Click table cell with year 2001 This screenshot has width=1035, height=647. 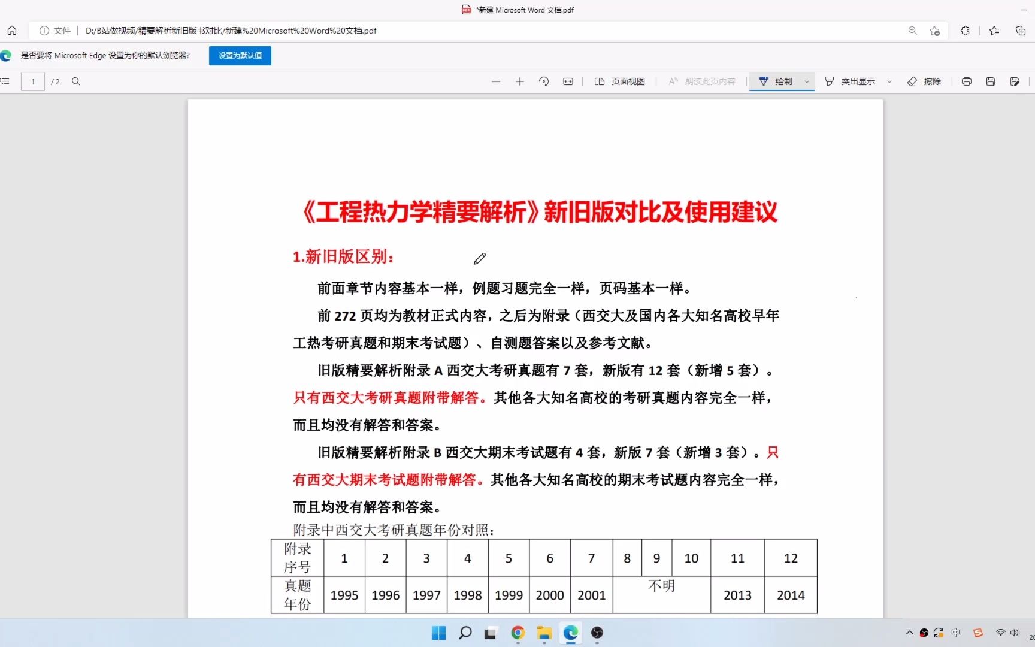pos(591,595)
